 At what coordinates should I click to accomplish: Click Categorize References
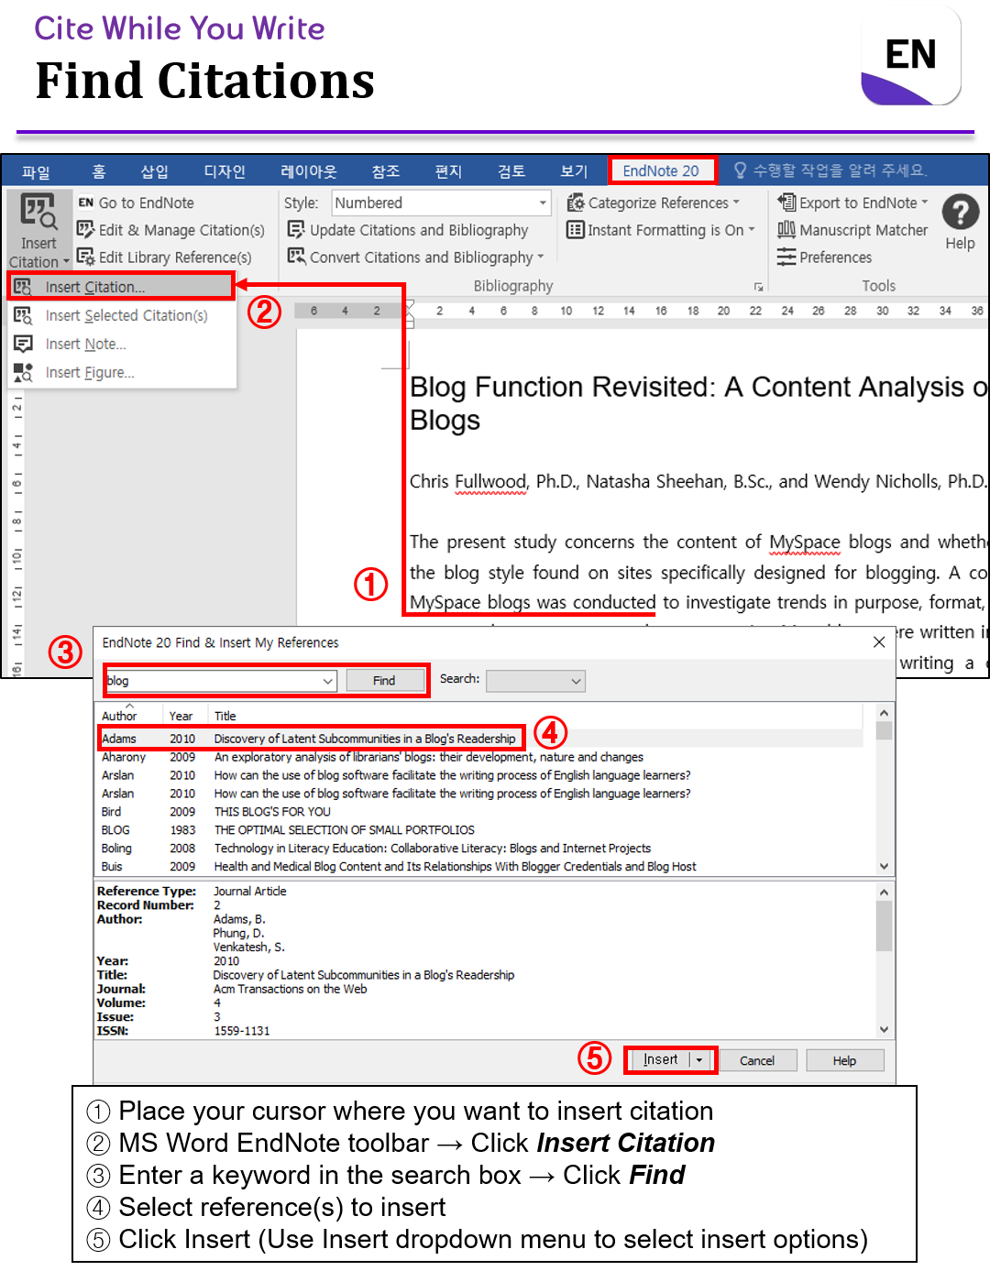point(655,203)
